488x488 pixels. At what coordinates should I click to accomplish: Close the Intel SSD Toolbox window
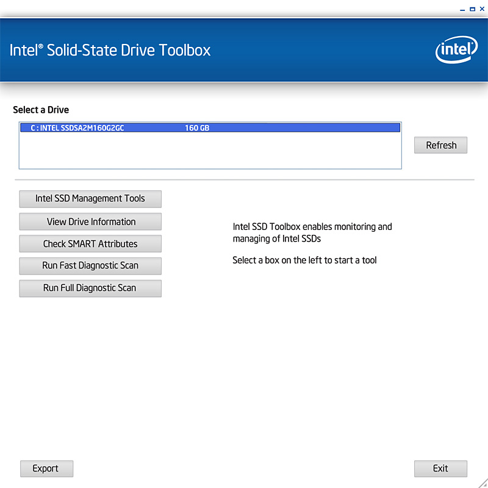481,10
